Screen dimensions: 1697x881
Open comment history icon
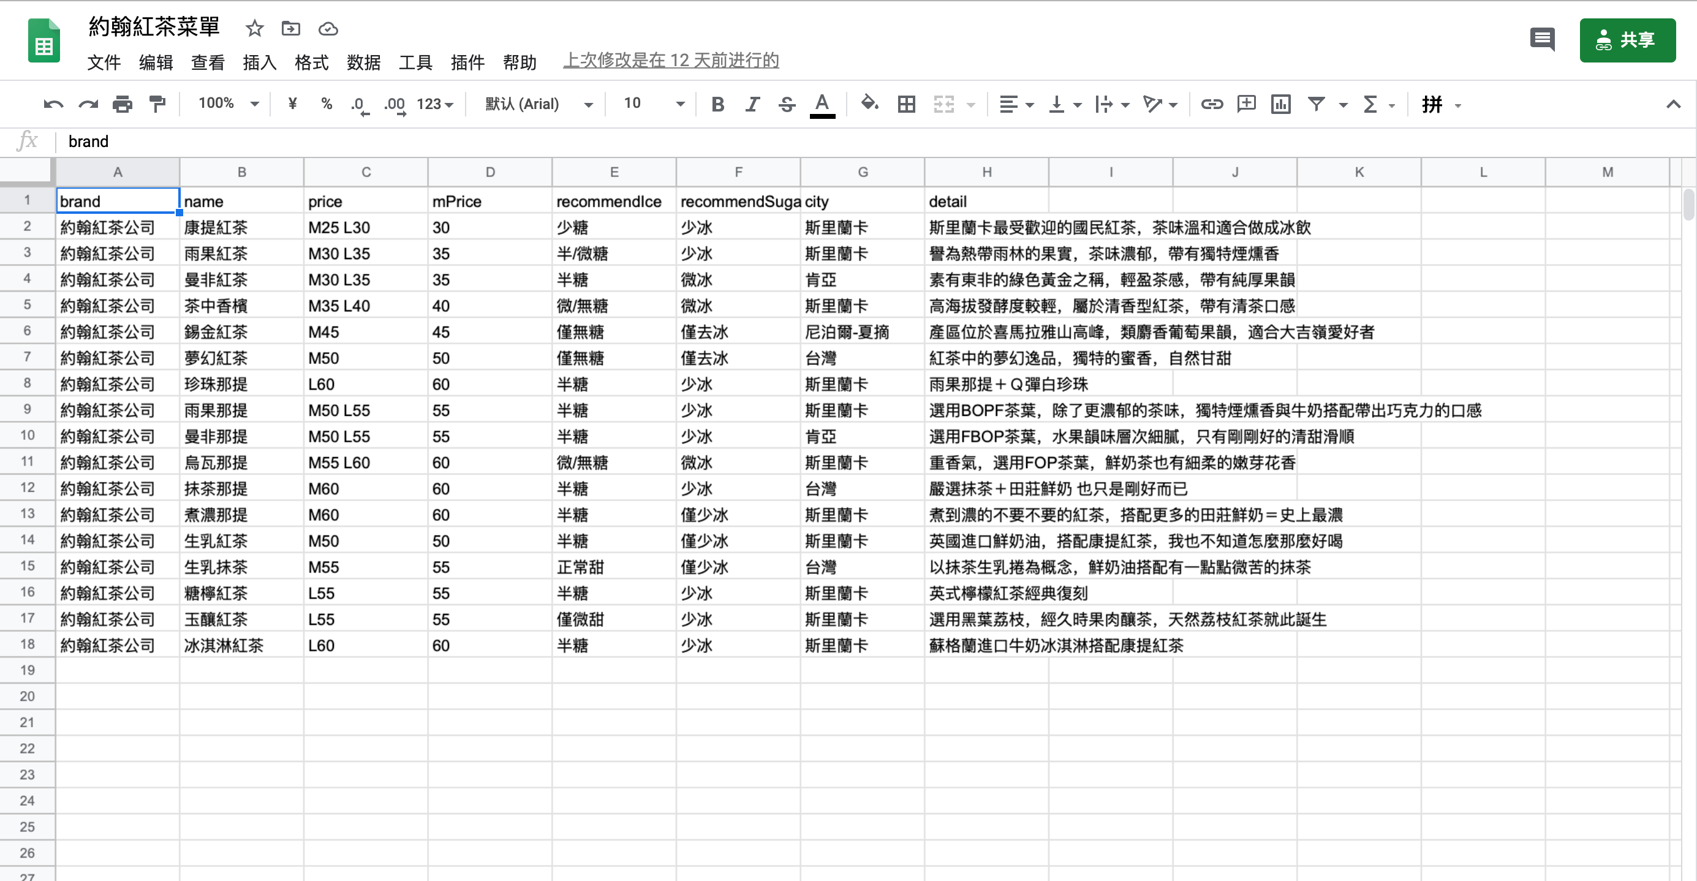(x=1542, y=40)
